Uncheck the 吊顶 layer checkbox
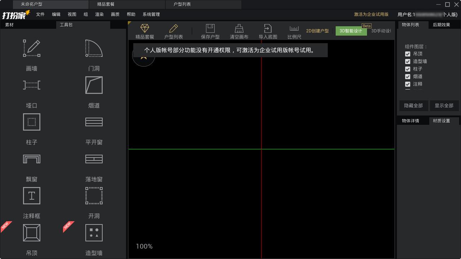This screenshot has height=259, width=461. (x=408, y=54)
